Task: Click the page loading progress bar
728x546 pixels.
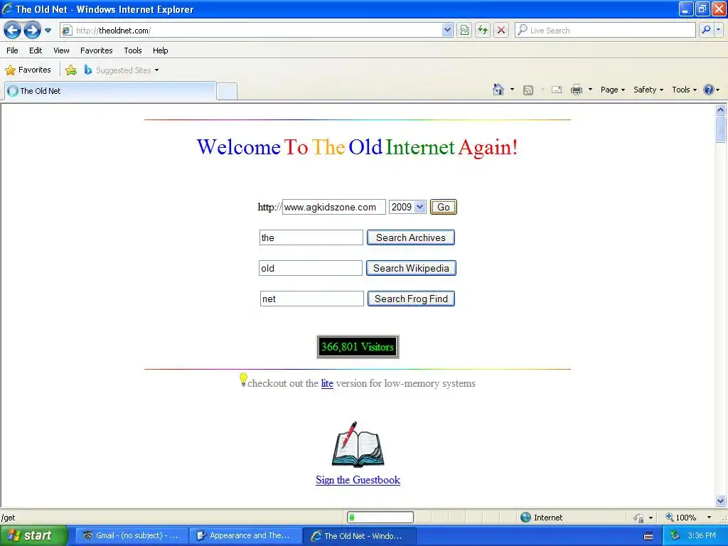Action: point(380,518)
